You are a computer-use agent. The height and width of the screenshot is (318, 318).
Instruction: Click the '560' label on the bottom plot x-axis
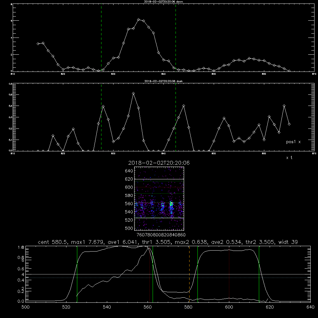point(148,307)
